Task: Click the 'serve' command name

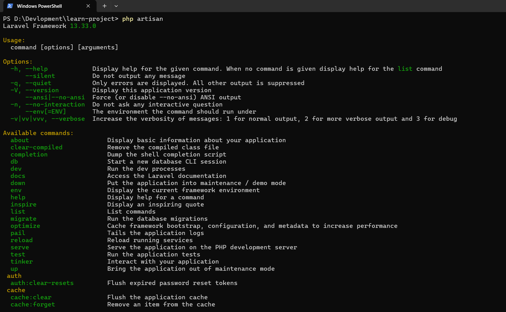Action: 20,247
